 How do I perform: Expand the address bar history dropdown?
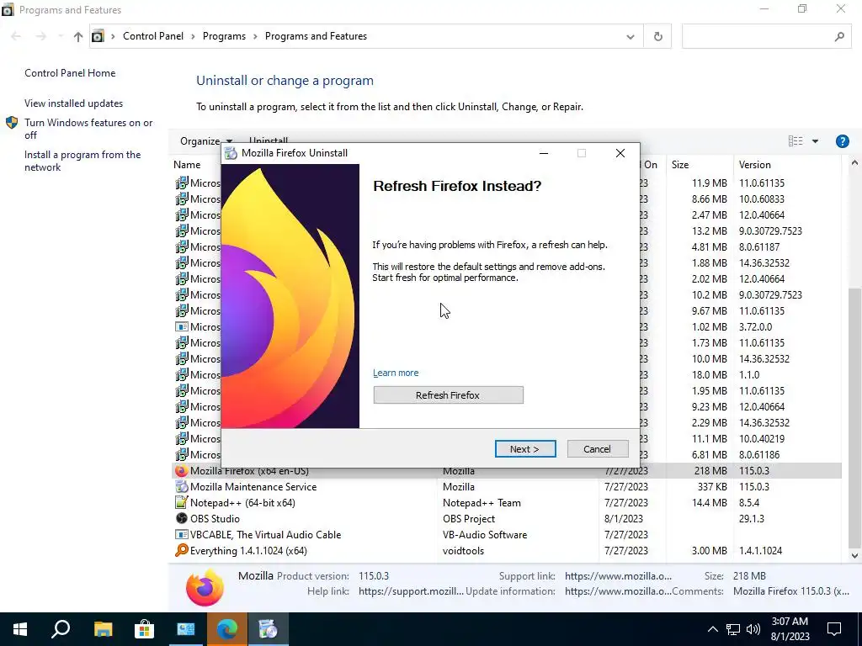tap(631, 37)
